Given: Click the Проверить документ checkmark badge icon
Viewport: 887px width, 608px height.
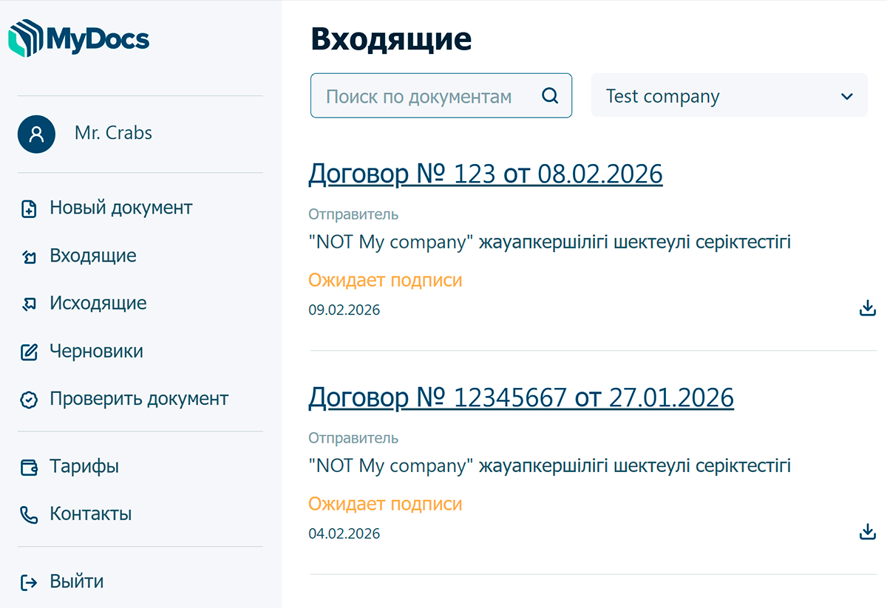Looking at the screenshot, I should tap(28, 400).
